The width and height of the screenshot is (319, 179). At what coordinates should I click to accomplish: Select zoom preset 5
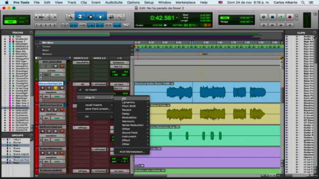tap(54, 25)
